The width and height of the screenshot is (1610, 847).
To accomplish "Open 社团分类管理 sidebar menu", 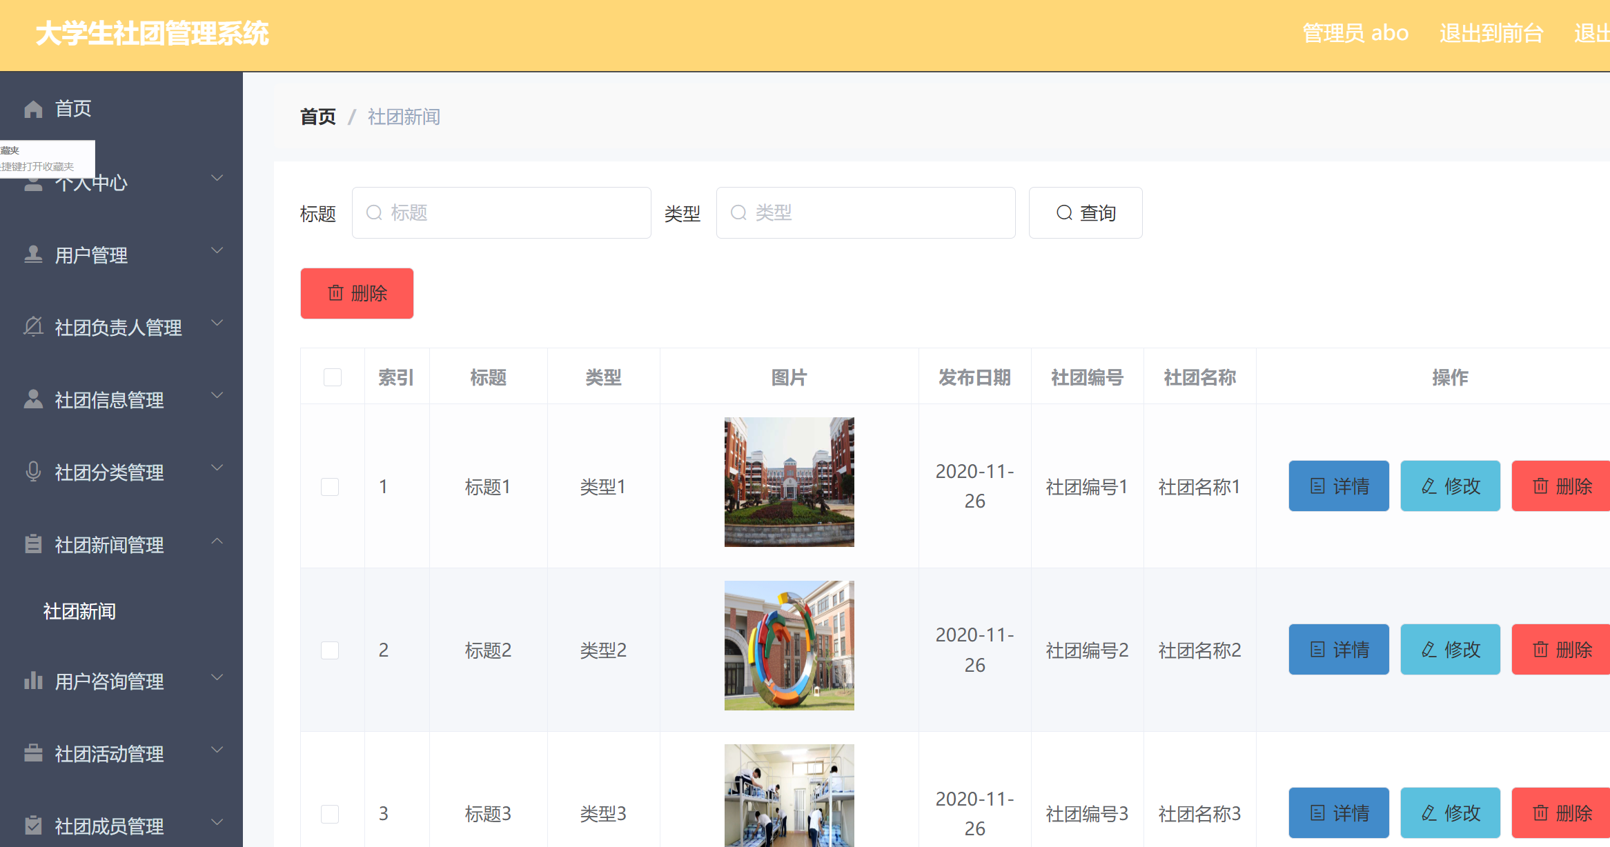I will (121, 472).
